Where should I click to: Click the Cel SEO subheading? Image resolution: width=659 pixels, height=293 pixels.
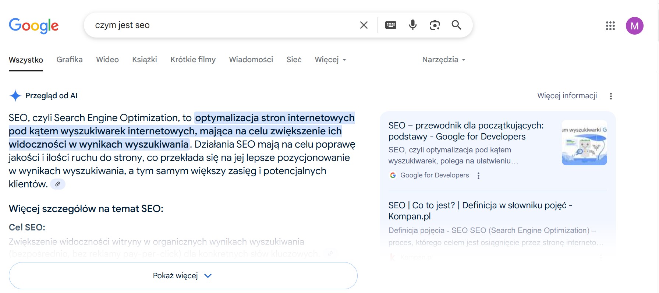point(27,227)
